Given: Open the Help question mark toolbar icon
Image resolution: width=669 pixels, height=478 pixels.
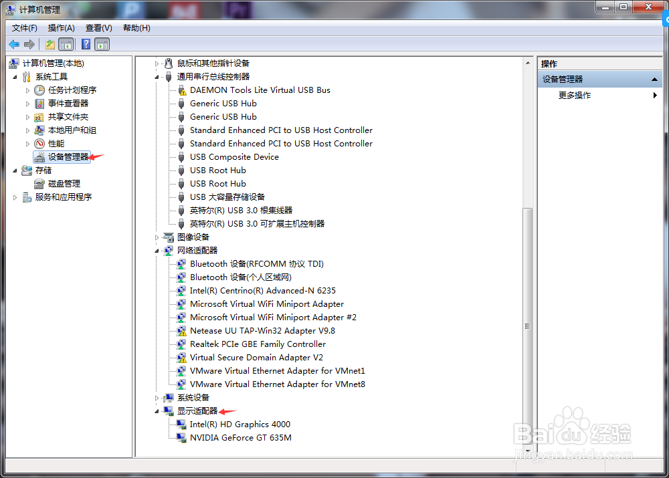Looking at the screenshot, I should (86, 44).
